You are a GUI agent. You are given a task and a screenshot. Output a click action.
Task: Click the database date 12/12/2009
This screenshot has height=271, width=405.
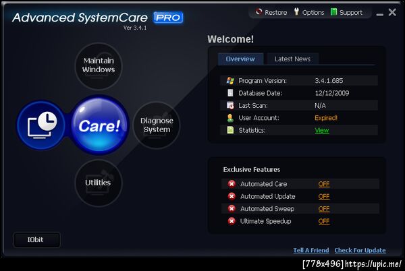(x=332, y=93)
